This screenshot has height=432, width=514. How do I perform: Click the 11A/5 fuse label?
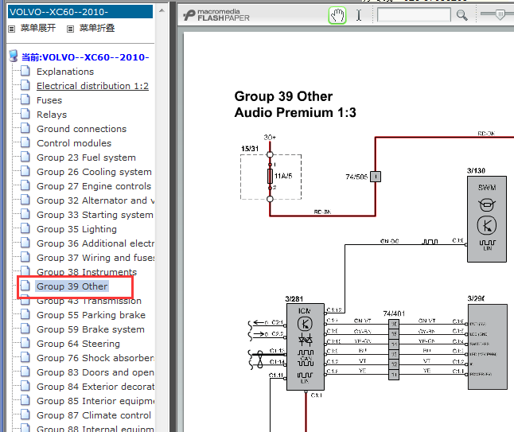283,176
